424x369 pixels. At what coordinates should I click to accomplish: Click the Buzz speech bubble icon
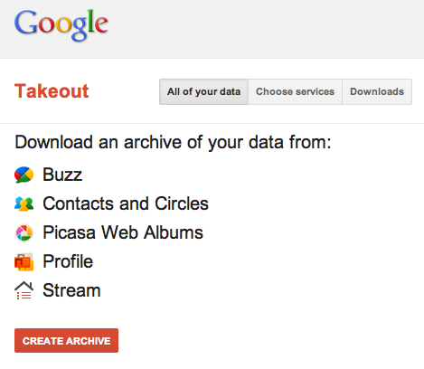click(x=24, y=175)
